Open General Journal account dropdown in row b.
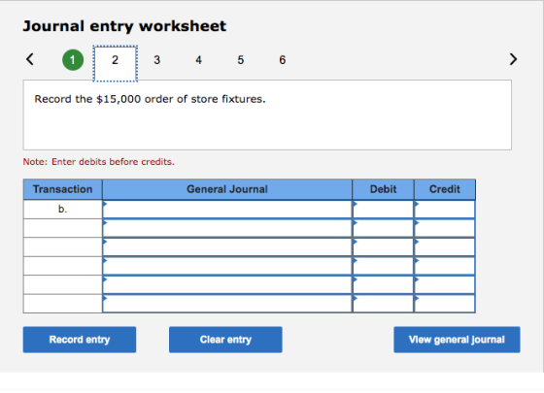 click(x=227, y=210)
